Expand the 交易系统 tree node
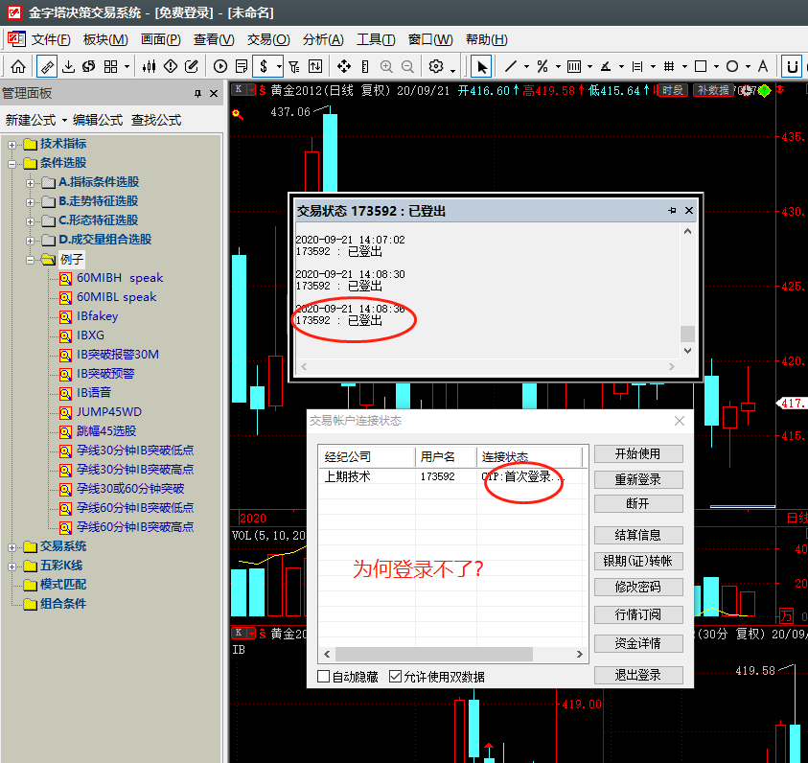This screenshot has height=763, width=808. point(12,546)
